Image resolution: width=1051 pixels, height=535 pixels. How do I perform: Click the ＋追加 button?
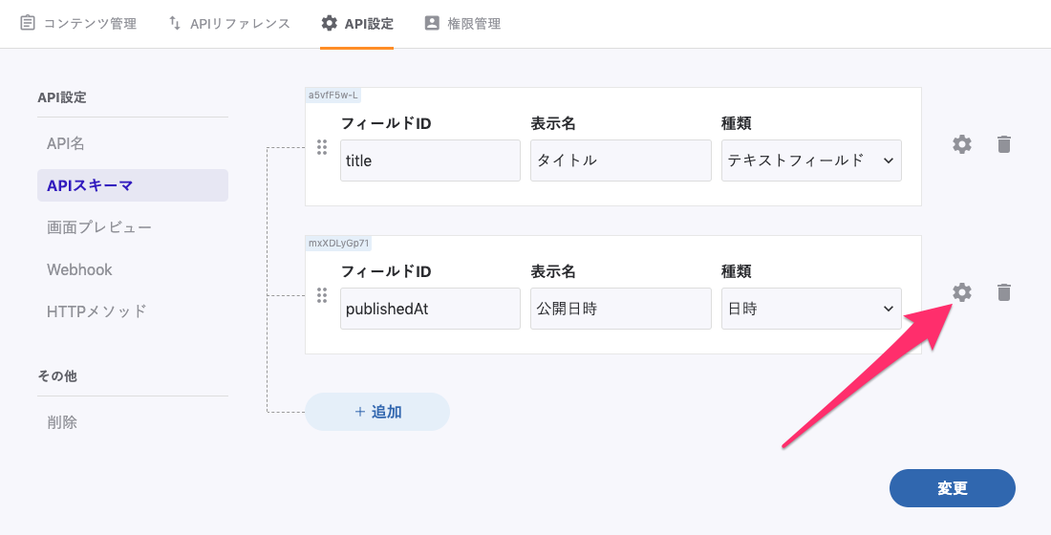pyautogui.click(x=377, y=412)
